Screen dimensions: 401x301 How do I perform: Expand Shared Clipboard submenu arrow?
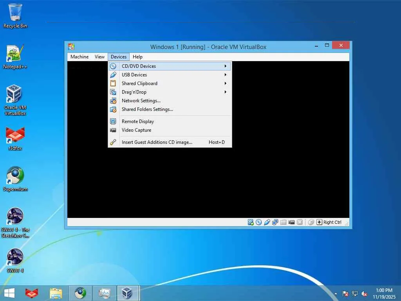[x=225, y=83]
